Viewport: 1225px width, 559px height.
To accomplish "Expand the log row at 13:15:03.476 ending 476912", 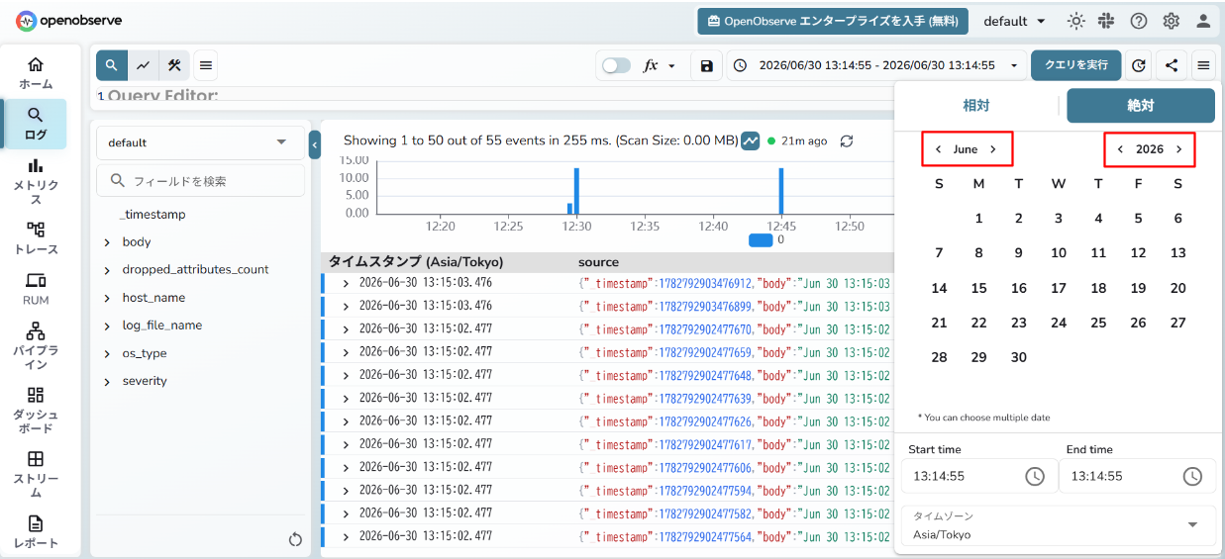I will coord(346,284).
